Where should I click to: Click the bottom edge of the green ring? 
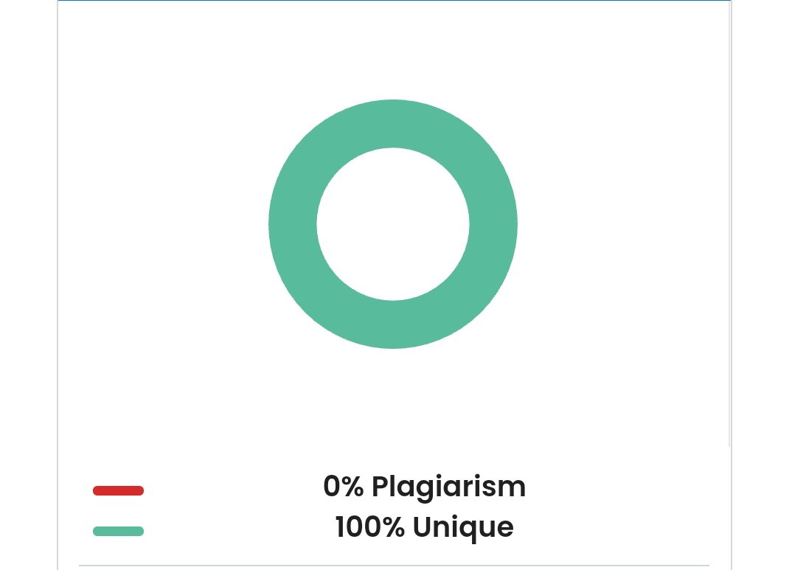pos(393,324)
